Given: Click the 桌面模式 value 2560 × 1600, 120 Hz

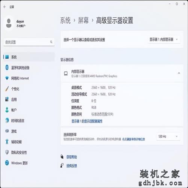Looking at the screenshot, I should (103, 88).
